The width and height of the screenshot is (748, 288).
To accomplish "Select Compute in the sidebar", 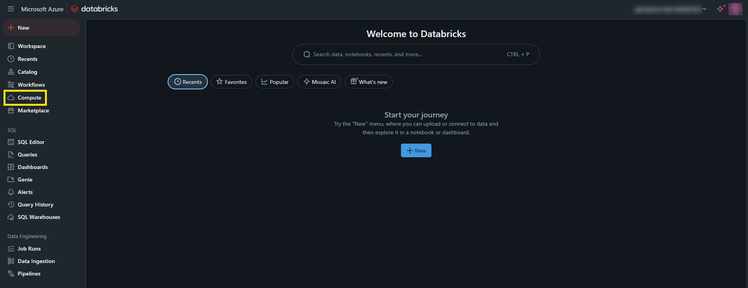I will click(x=29, y=98).
